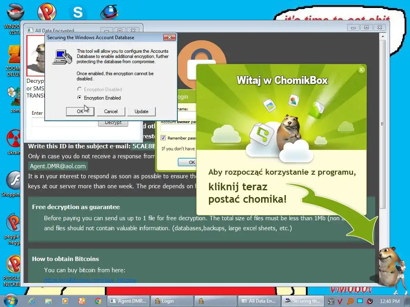
Task: Click the decryption key input field
Action: (64, 122)
